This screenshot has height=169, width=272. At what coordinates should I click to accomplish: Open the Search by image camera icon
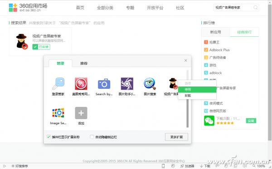click(104, 84)
